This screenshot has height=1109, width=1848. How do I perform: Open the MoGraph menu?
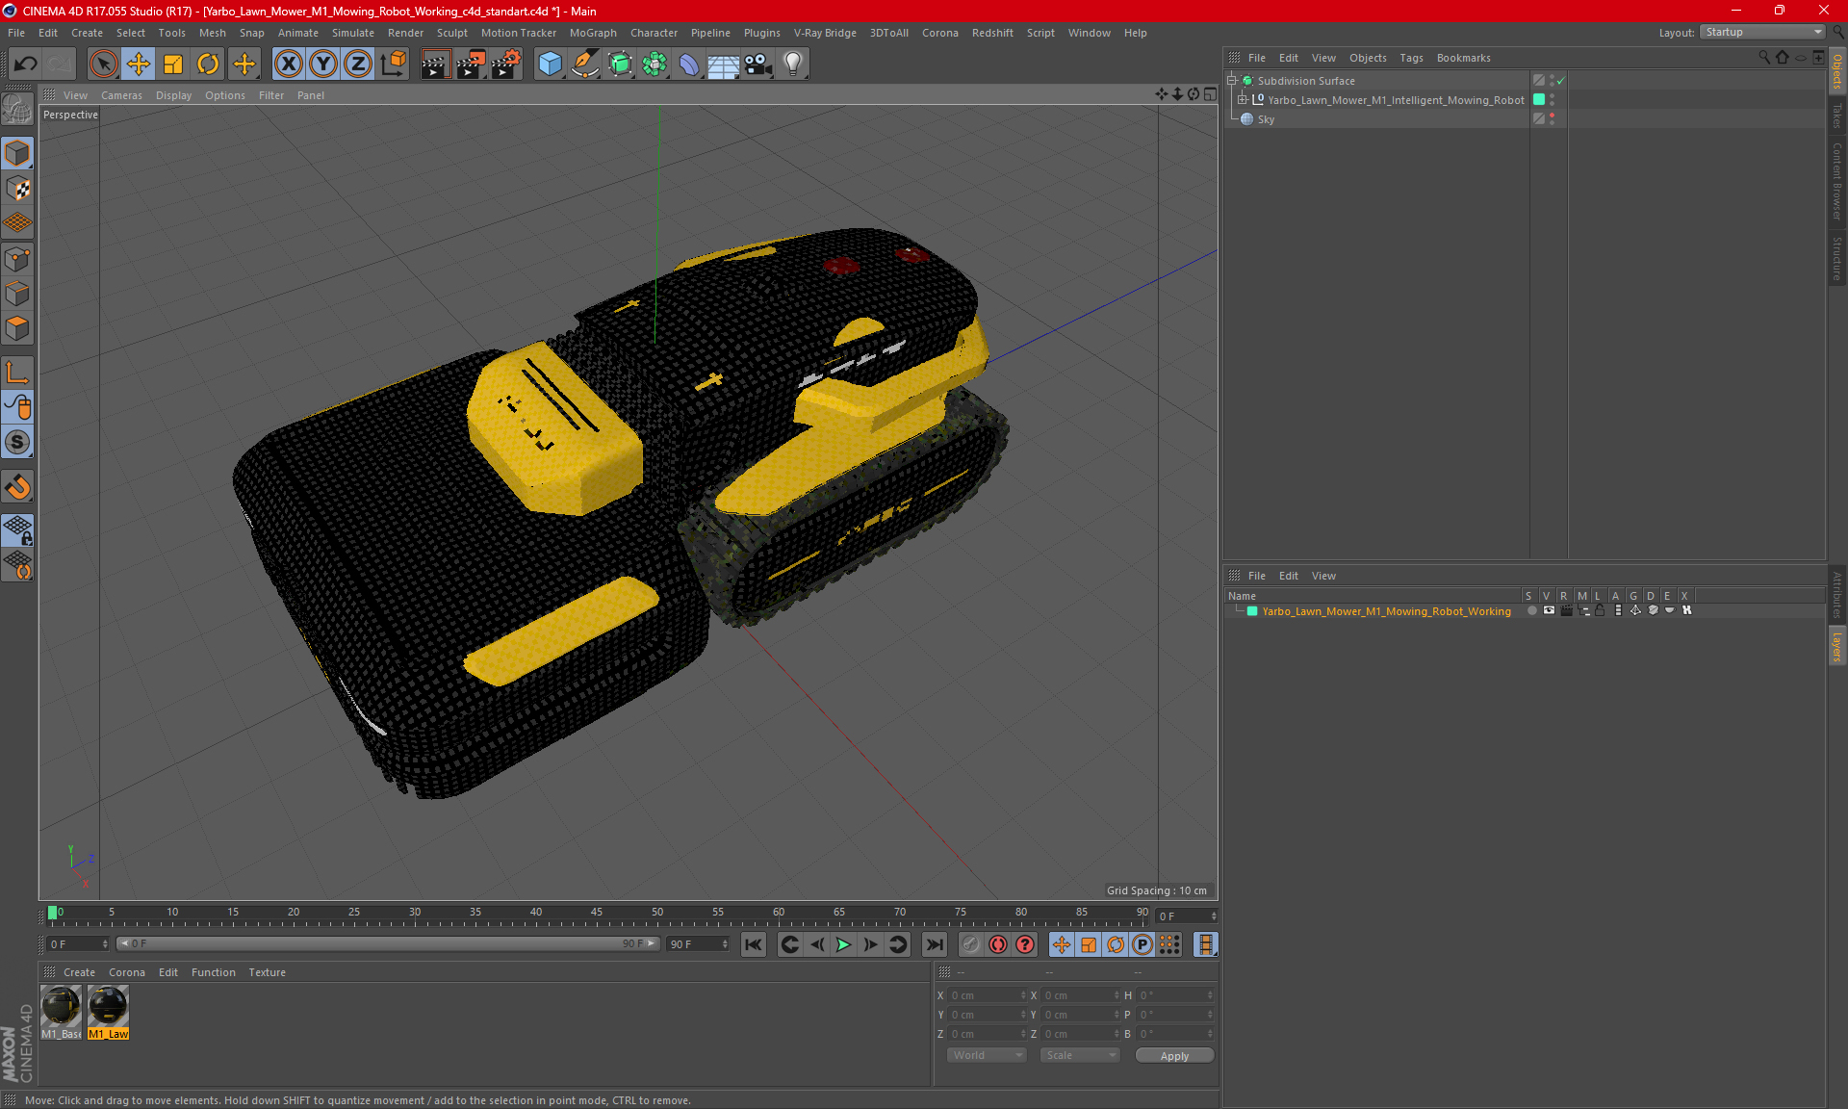click(x=593, y=33)
